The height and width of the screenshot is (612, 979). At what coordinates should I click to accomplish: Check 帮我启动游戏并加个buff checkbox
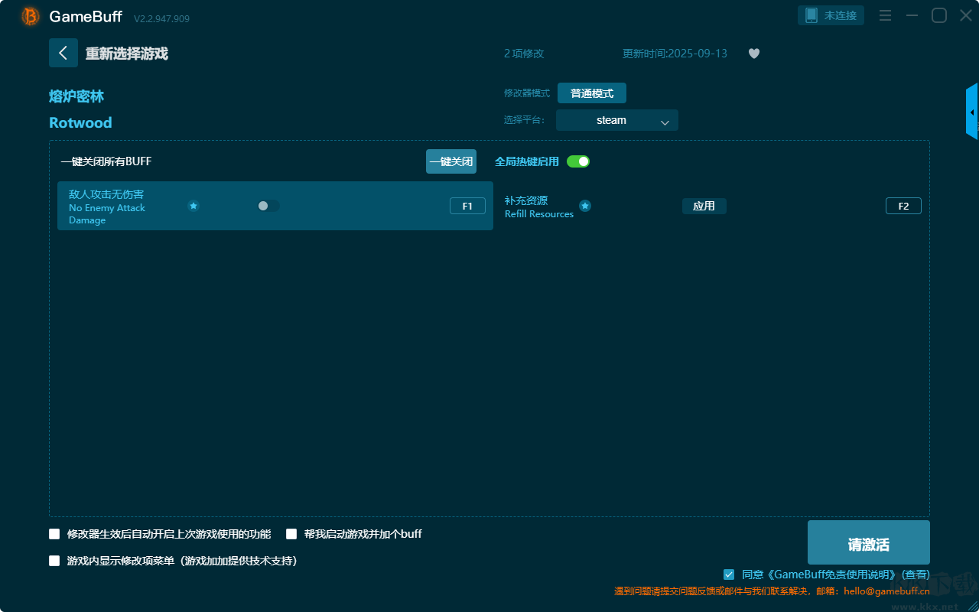[291, 534]
